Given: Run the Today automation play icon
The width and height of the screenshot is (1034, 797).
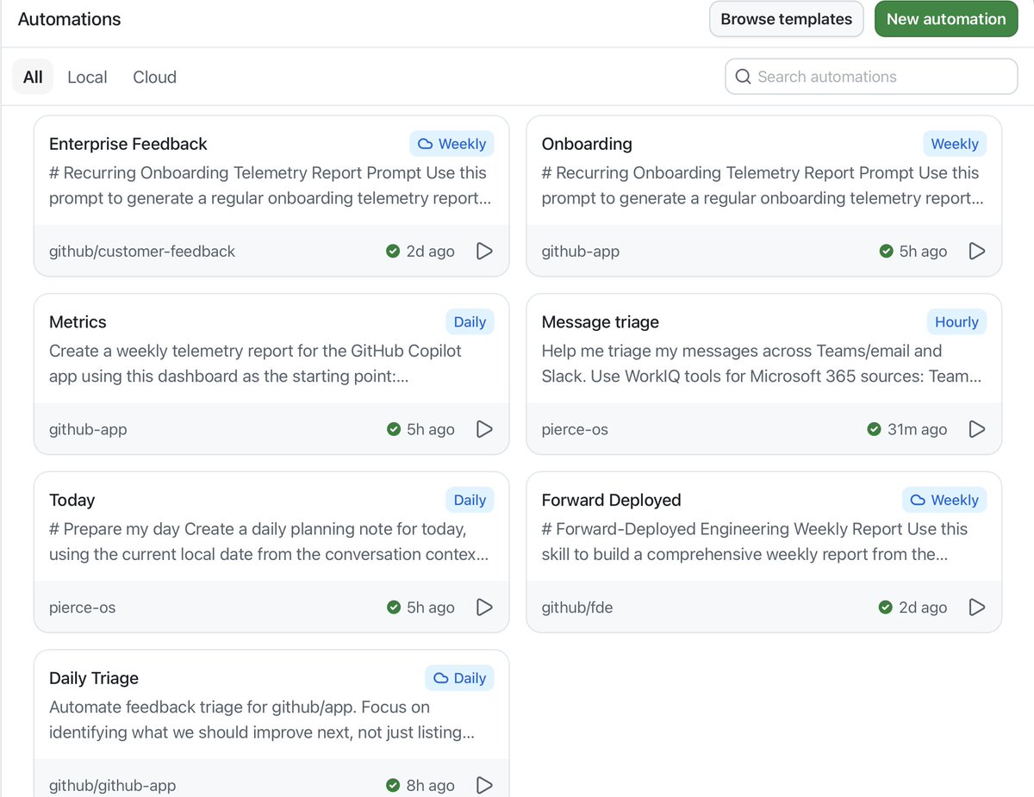Looking at the screenshot, I should [484, 607].
